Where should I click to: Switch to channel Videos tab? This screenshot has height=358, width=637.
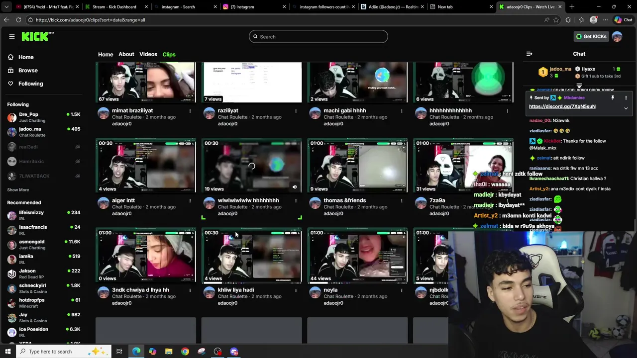tap(148, 54)
